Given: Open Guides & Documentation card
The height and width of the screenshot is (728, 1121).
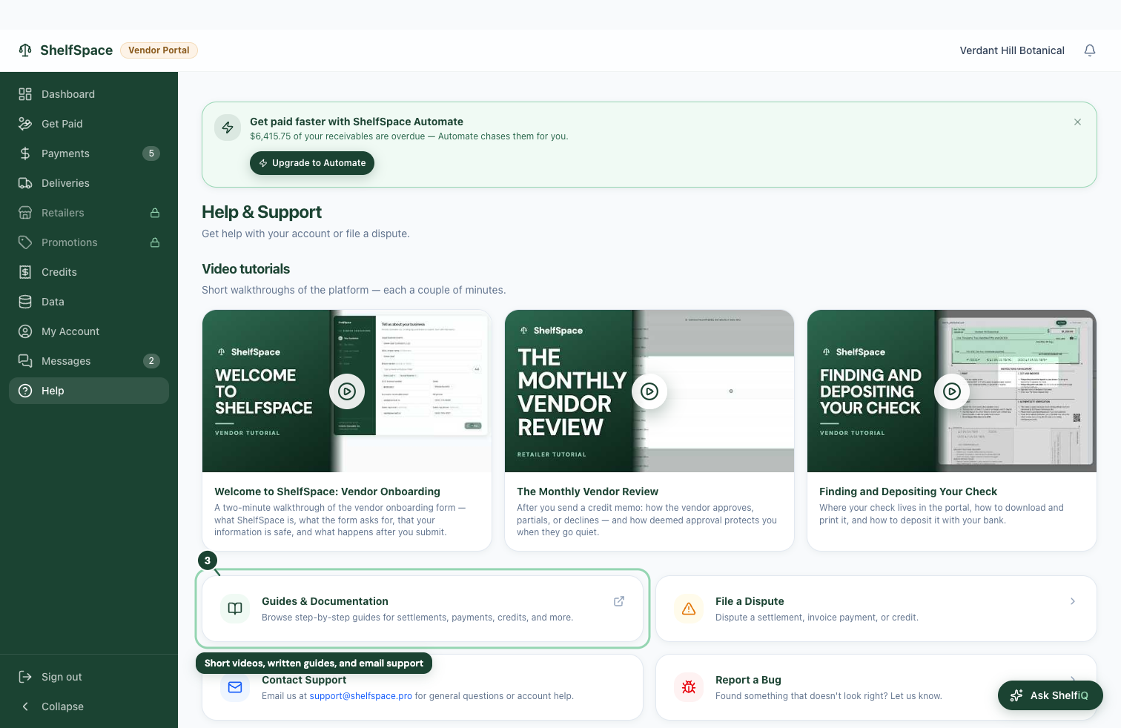Looking at the screenshot, I should point(423,609).
